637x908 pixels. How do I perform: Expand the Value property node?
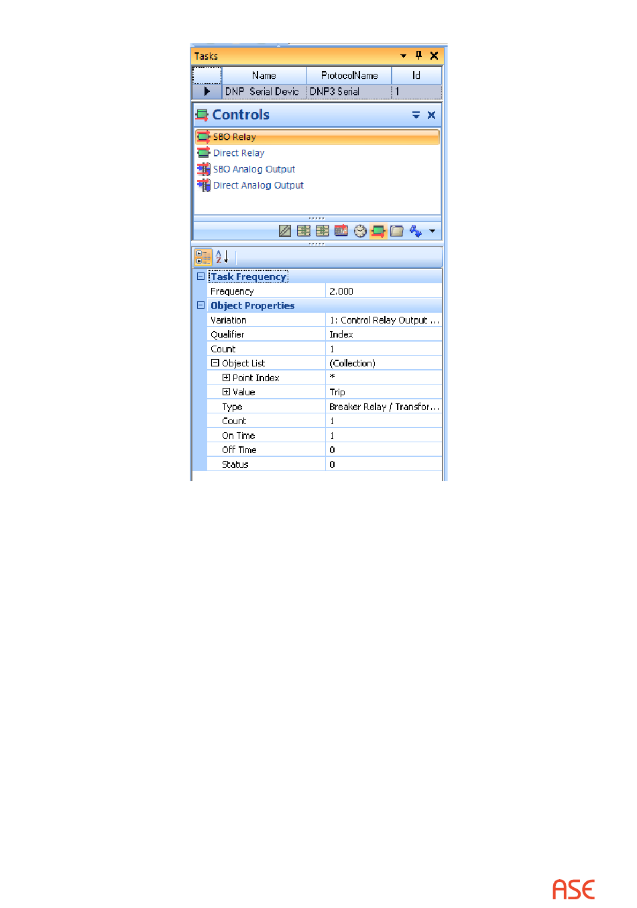226,392
